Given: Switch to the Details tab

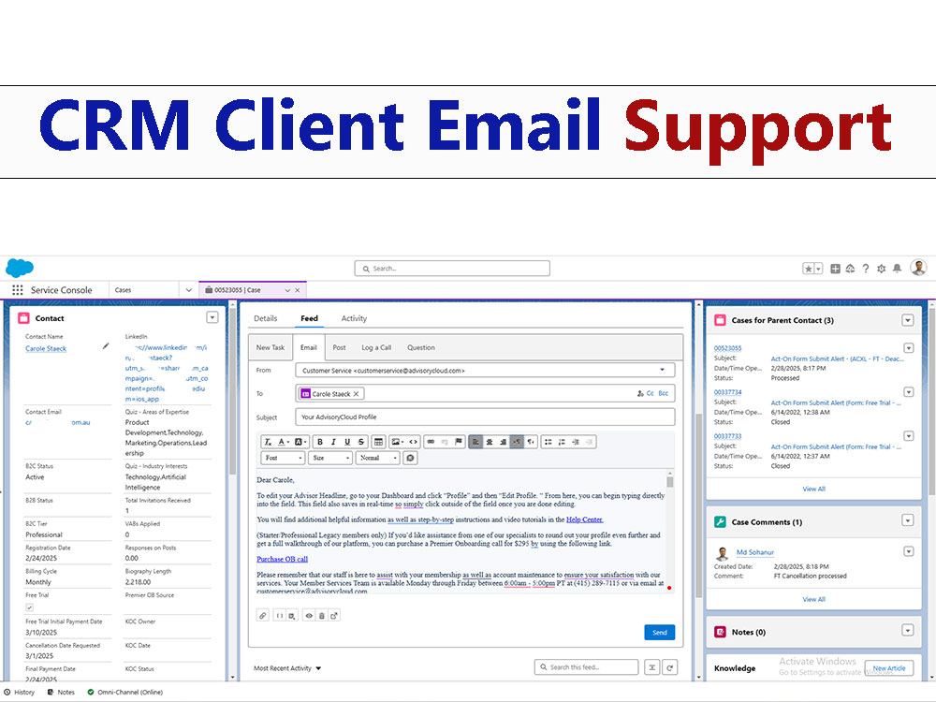Looking at the screenshot, I should coord(266,319).
